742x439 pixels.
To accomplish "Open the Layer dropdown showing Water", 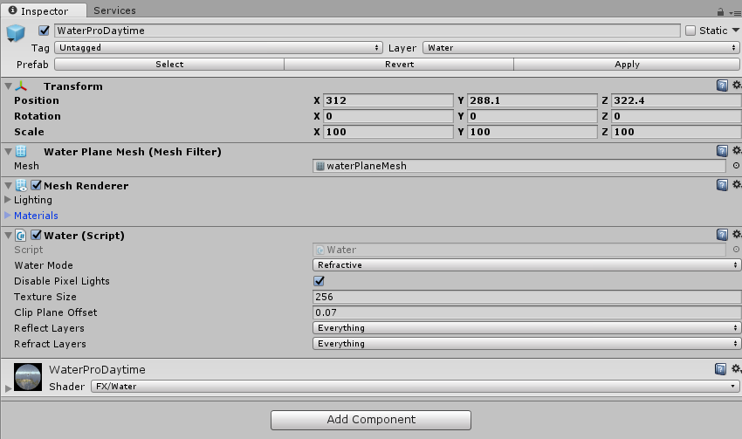I will point(581,48).
